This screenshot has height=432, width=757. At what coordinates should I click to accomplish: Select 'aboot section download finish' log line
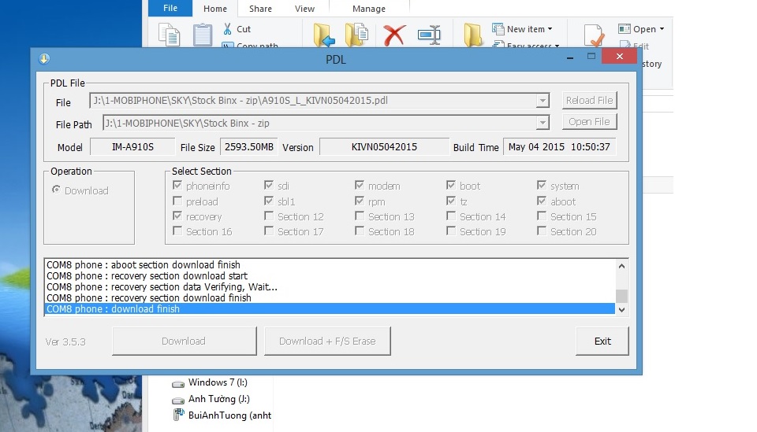click(330, 265)
